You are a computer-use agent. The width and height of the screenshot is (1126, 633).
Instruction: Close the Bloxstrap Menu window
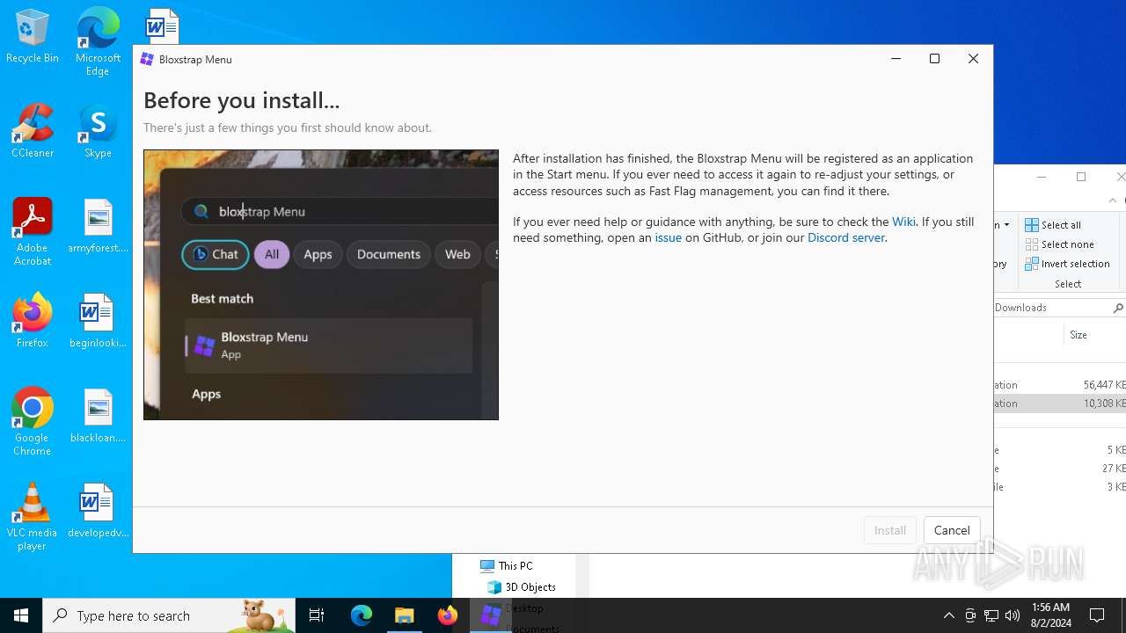click(x=973, y=59)
